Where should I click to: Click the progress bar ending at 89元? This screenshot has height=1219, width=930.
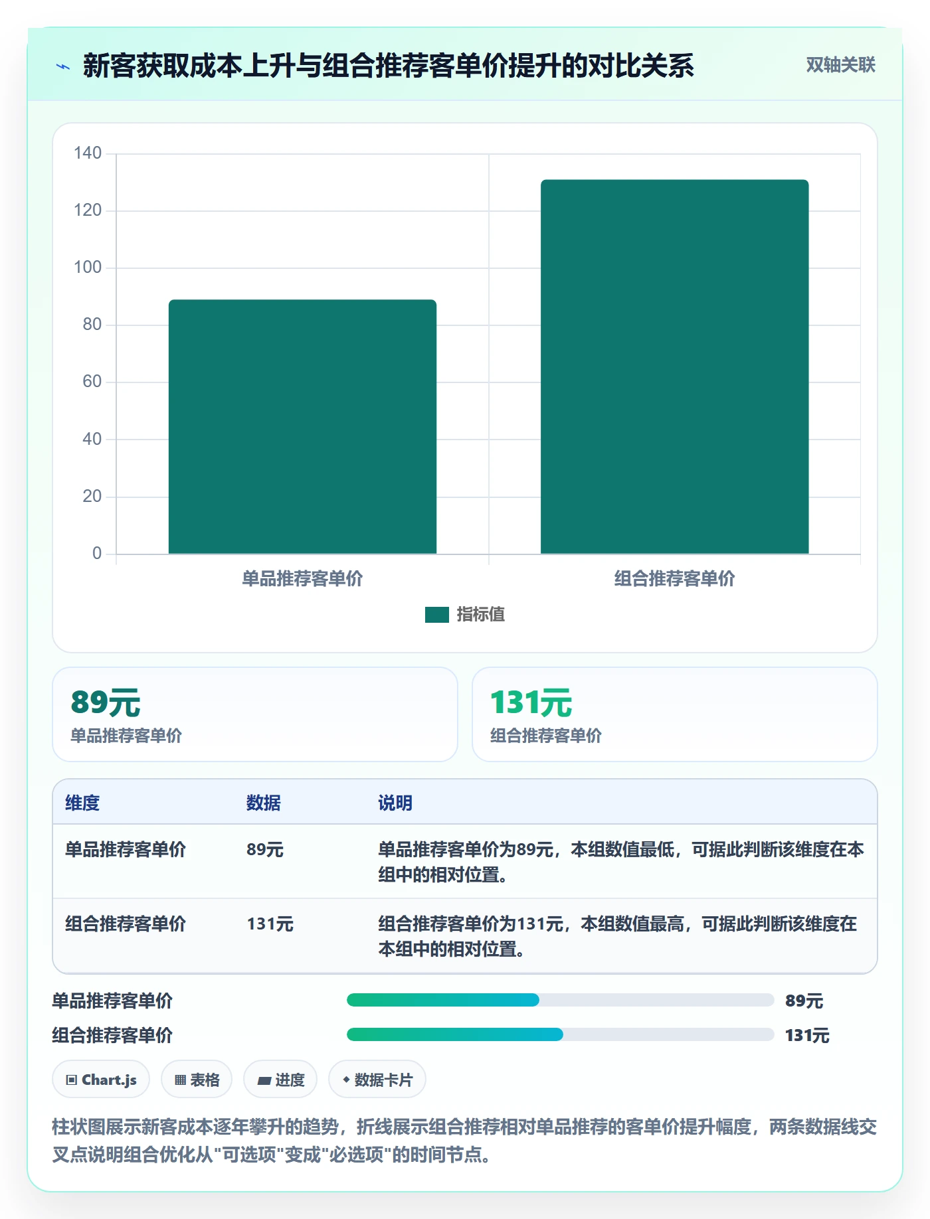click(561, 1000)
